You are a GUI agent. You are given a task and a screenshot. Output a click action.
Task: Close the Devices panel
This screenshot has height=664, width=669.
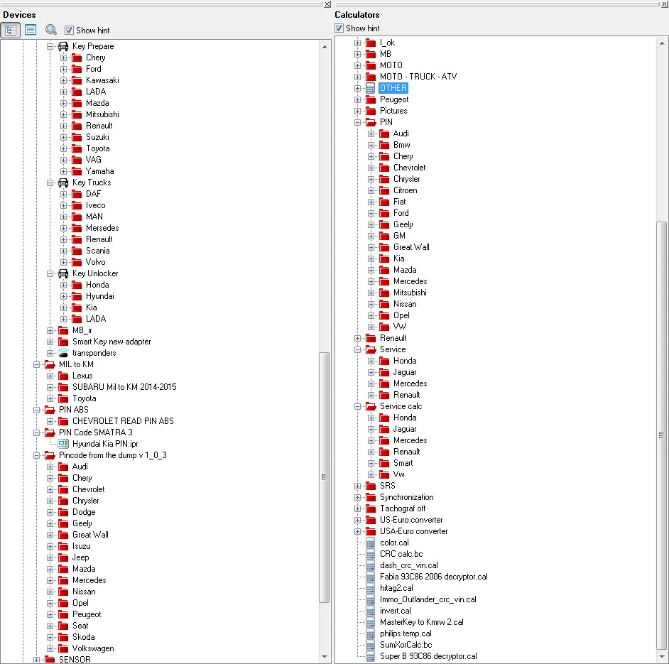327,4
